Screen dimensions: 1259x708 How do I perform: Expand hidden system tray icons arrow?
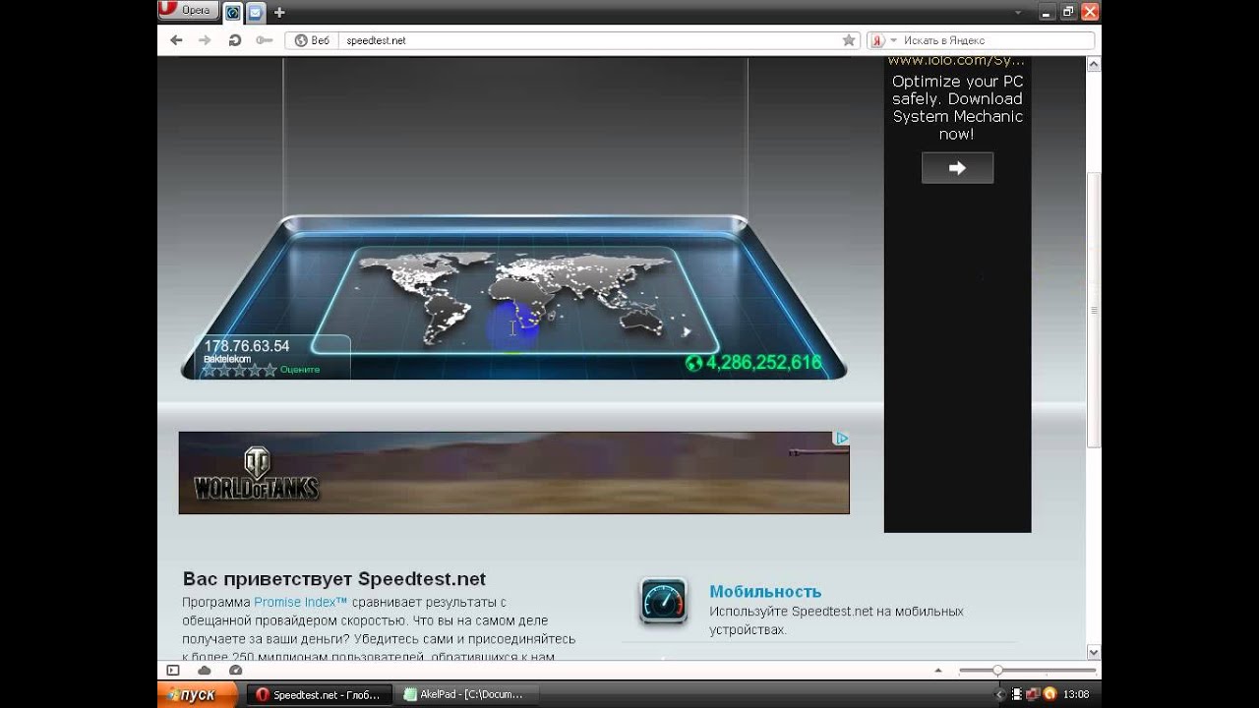point(1001,694)
